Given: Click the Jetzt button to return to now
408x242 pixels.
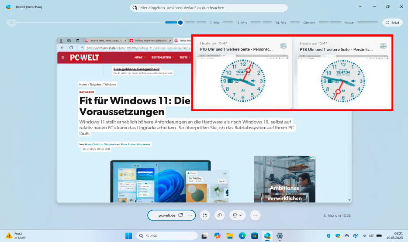Looking at the screenshot, I should [392, 23].
